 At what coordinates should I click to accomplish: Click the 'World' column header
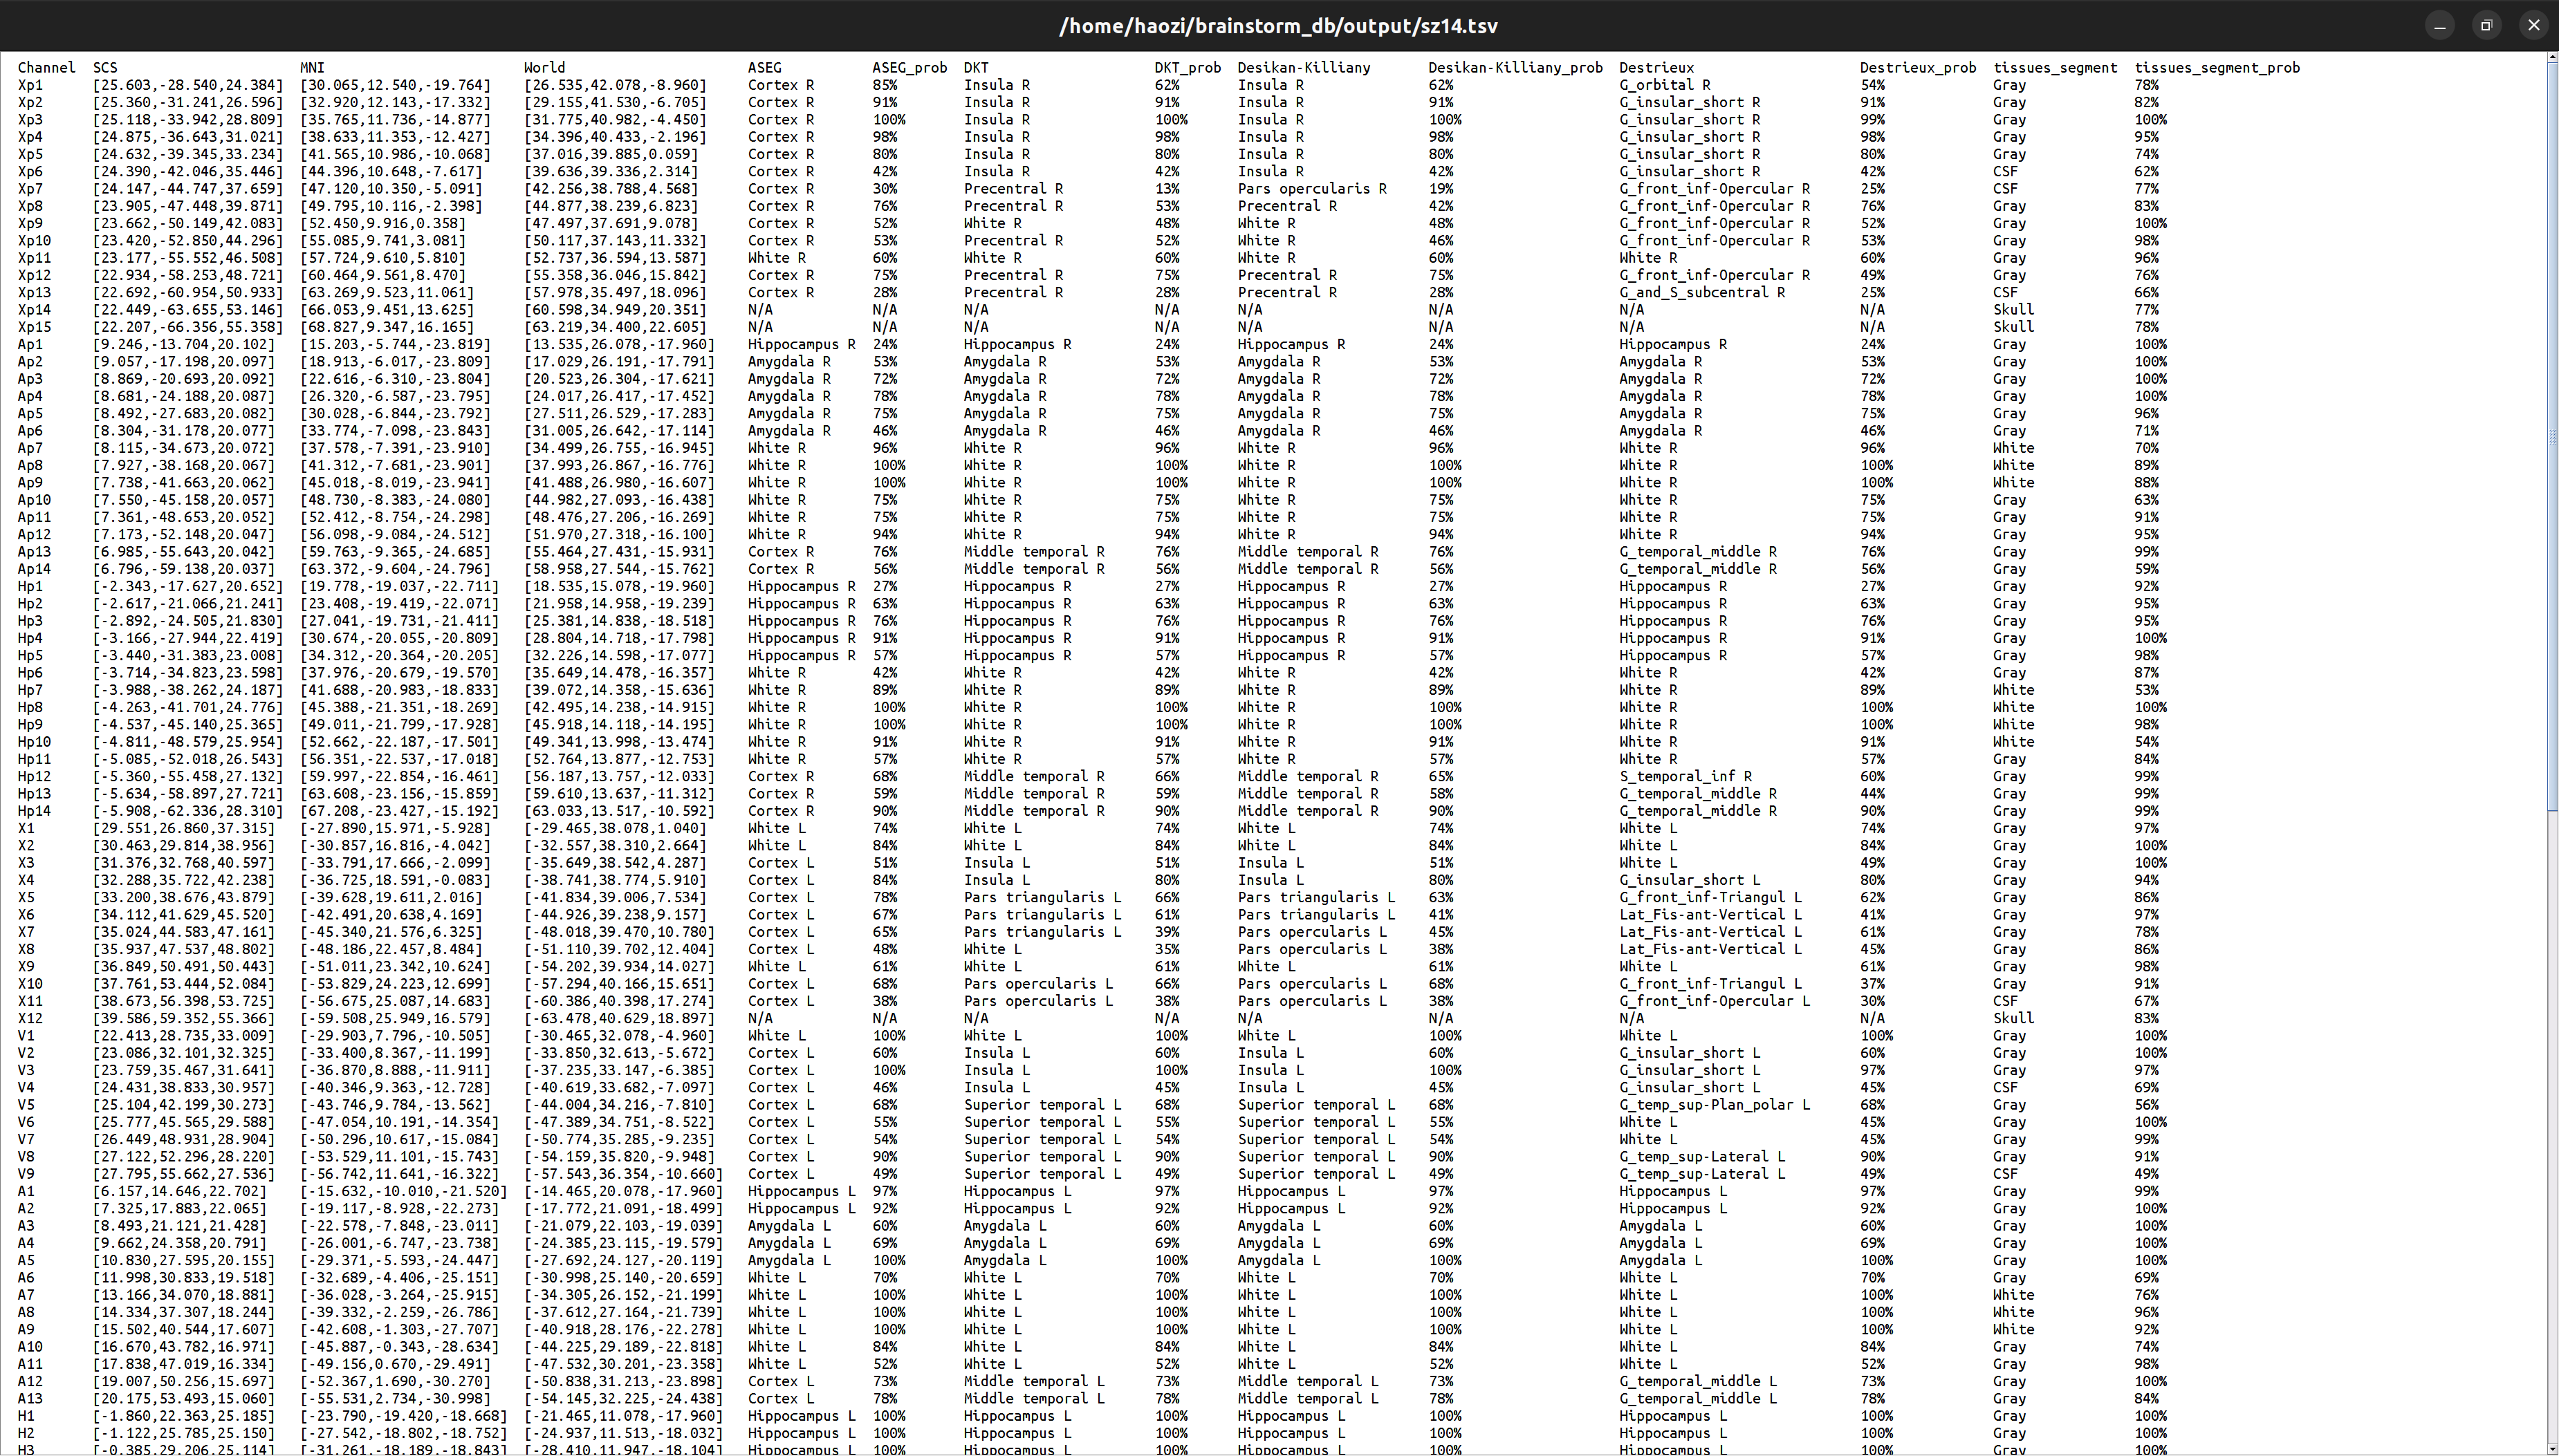(x=544, y=68)
